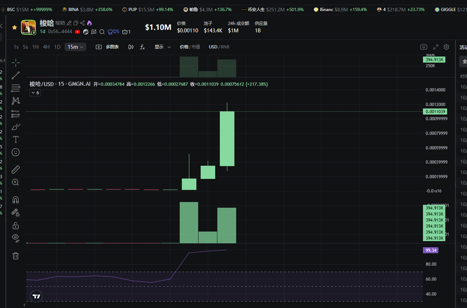This screenshot has height=308, width=467.
Task: Select the brush drawing tool
Action: click(x=16, y=127)
